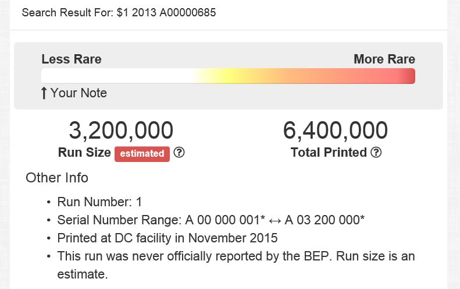Click the search serial 'A00000685' in the heading

(190, 12)
